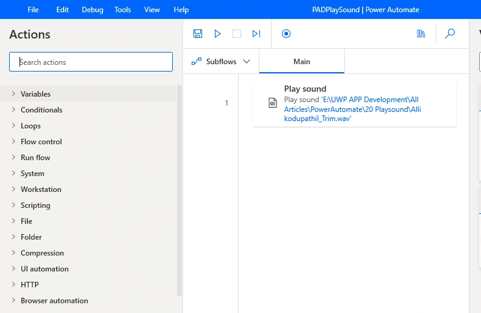Open the sound file path link
Image resolution: width=481 pixels, height=313 pixels.
(352, 109)
